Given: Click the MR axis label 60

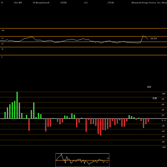Looking at the screenshot, I should coord(163,105).
